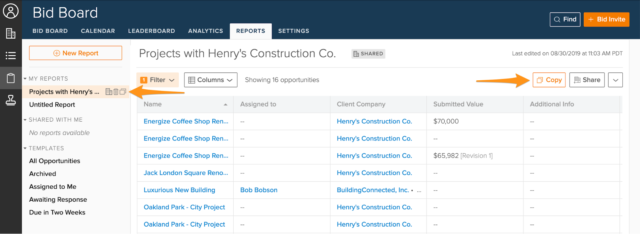
Task: Switch to the Analytics tab
Action: coord(206,31)
